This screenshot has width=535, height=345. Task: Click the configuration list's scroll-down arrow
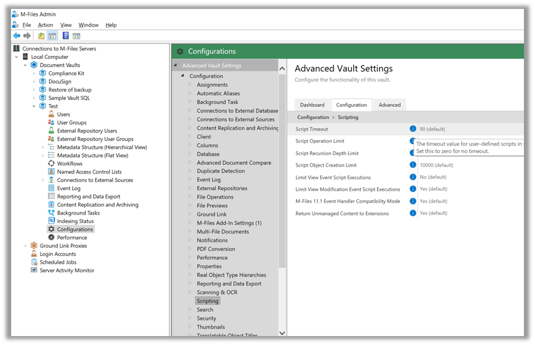coord(282,333)
